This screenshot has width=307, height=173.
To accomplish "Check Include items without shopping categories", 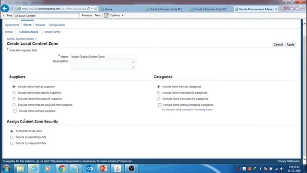I will (x=160, y=105).
